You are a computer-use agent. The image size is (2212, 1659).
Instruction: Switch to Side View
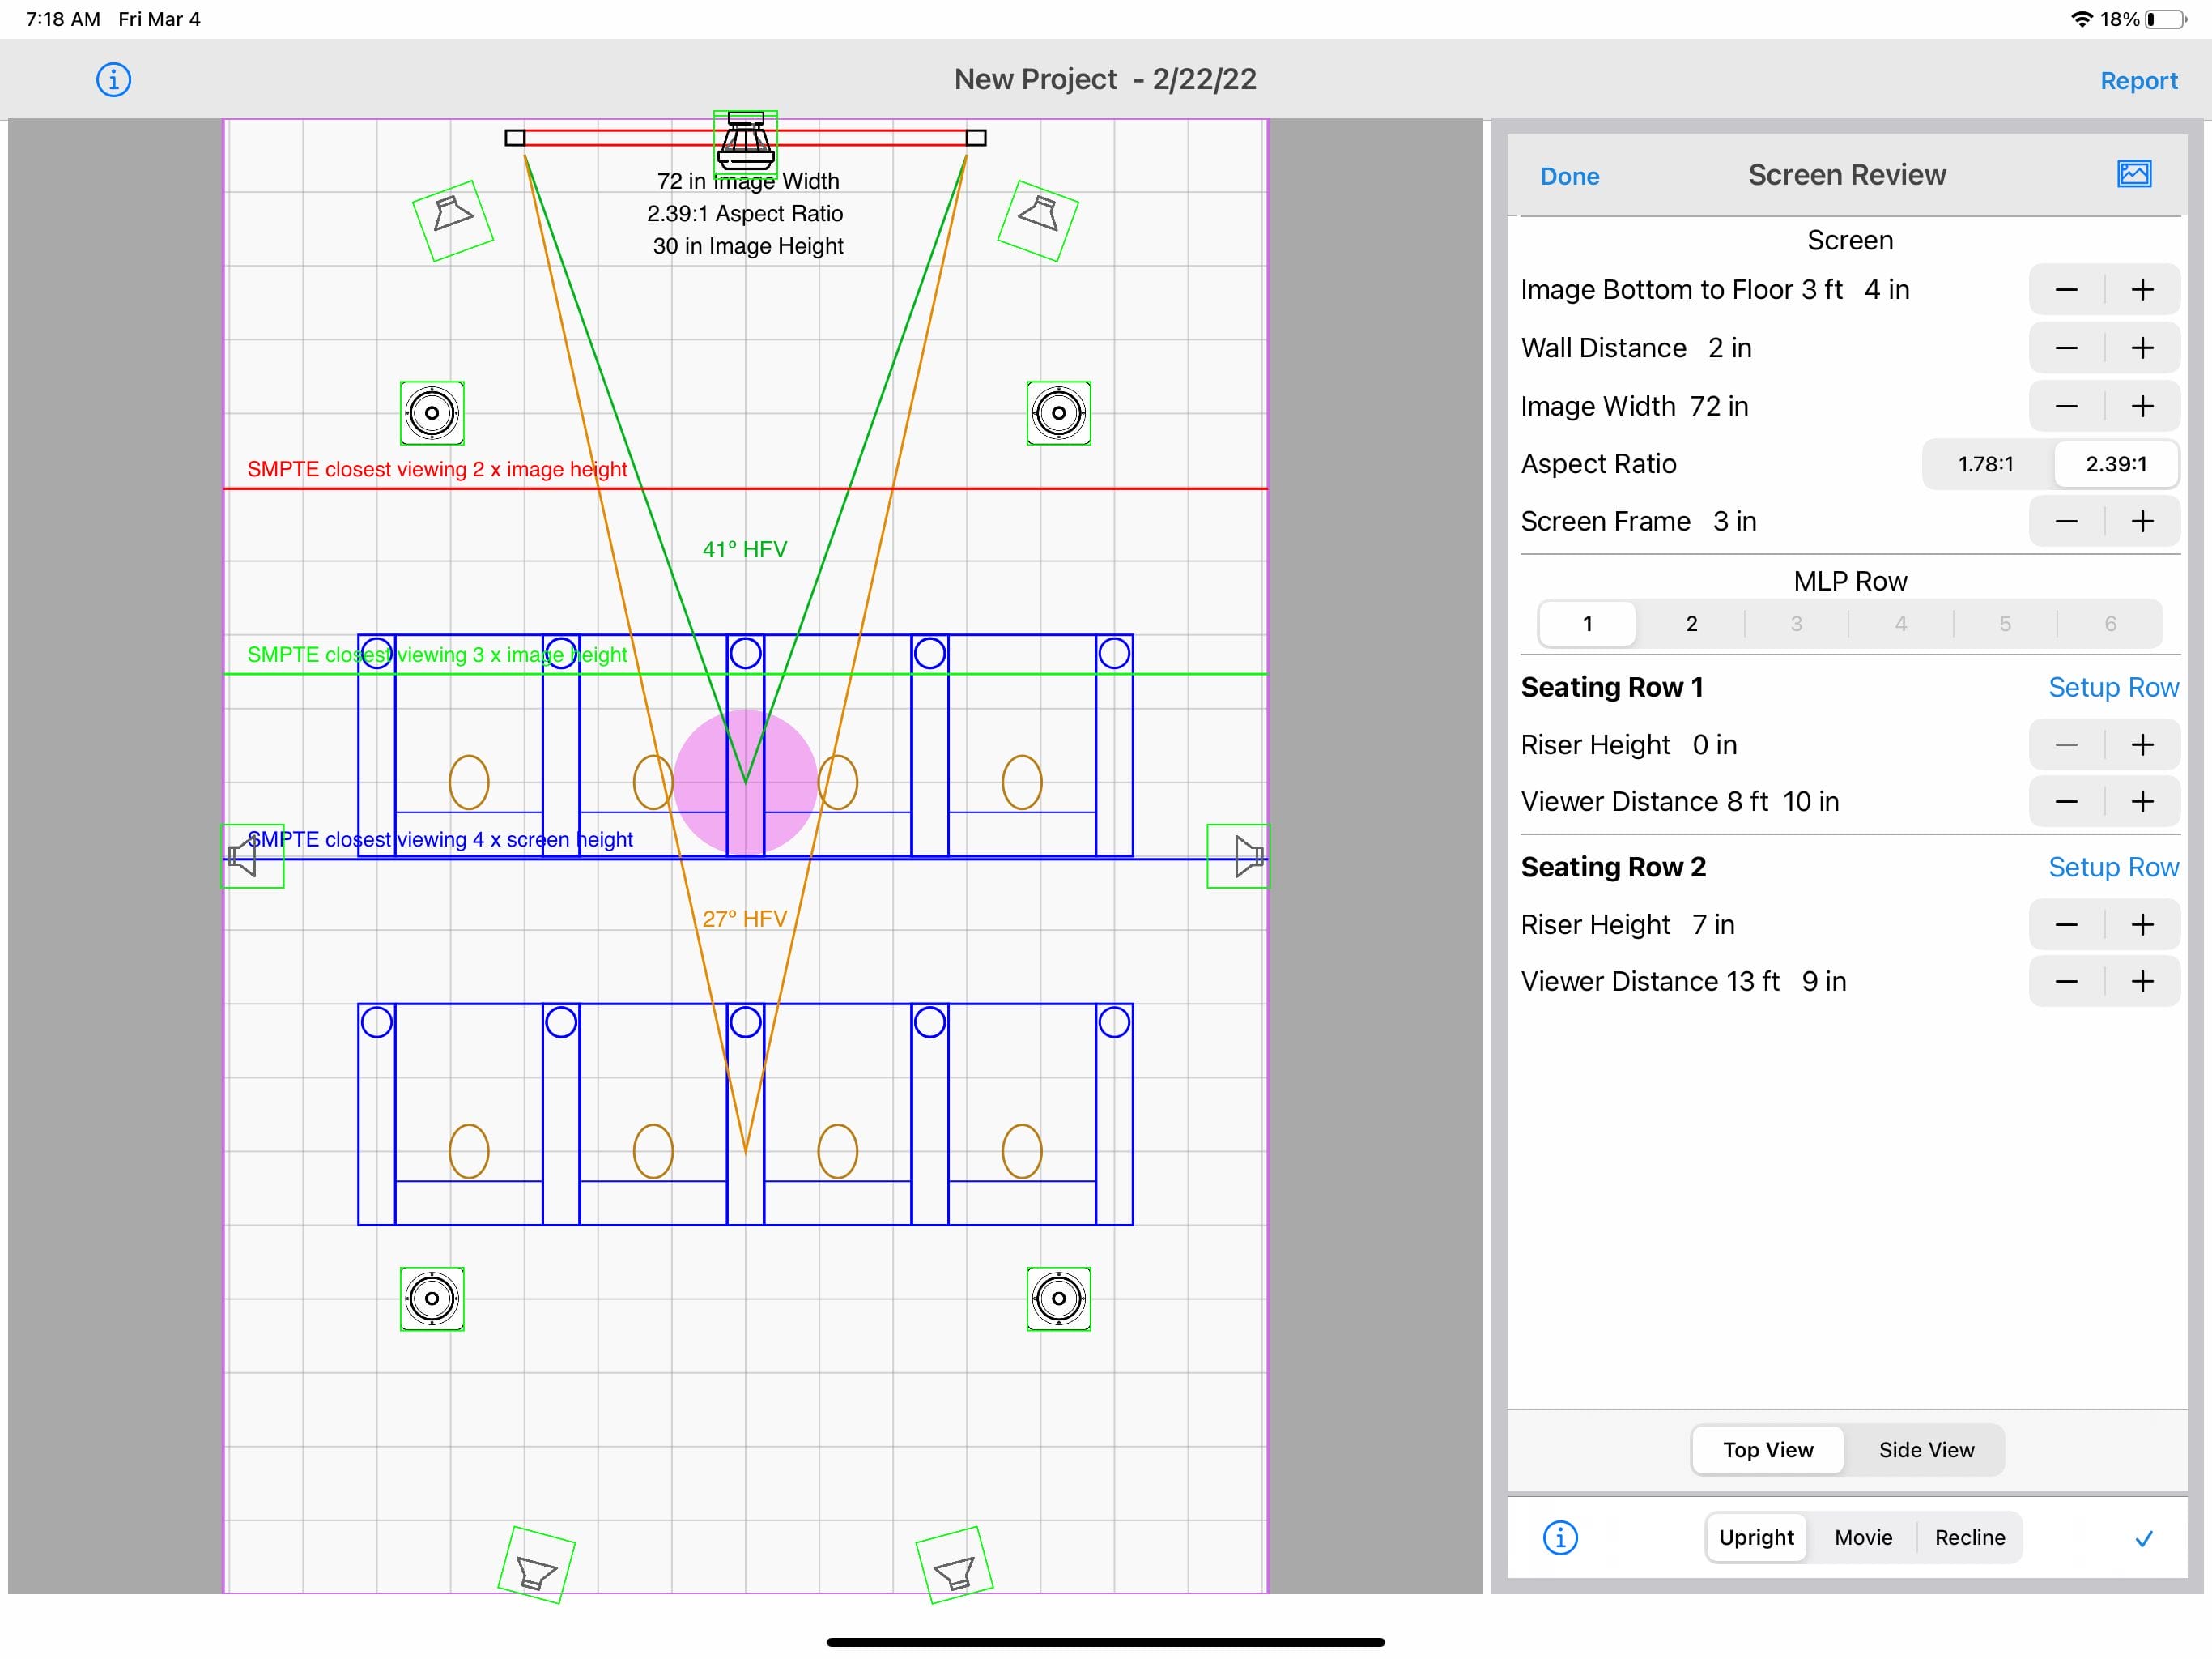1925,1450
